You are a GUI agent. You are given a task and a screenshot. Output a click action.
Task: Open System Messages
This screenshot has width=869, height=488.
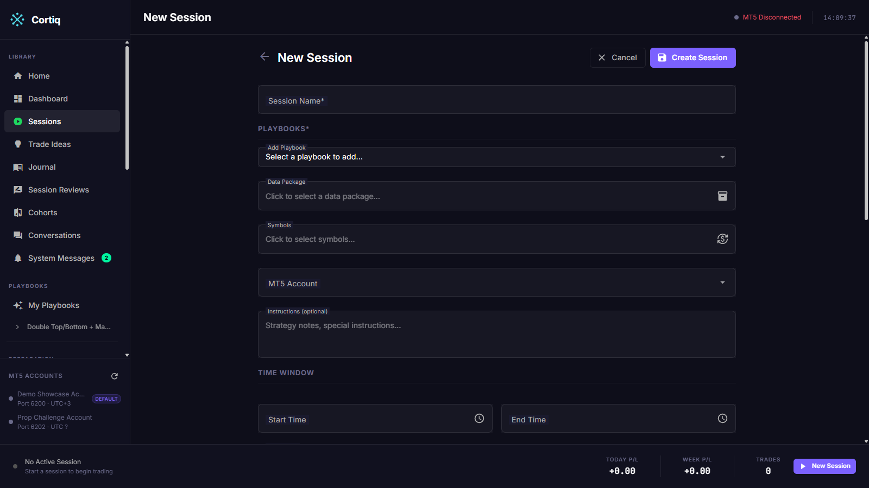[x=62, y=258]
